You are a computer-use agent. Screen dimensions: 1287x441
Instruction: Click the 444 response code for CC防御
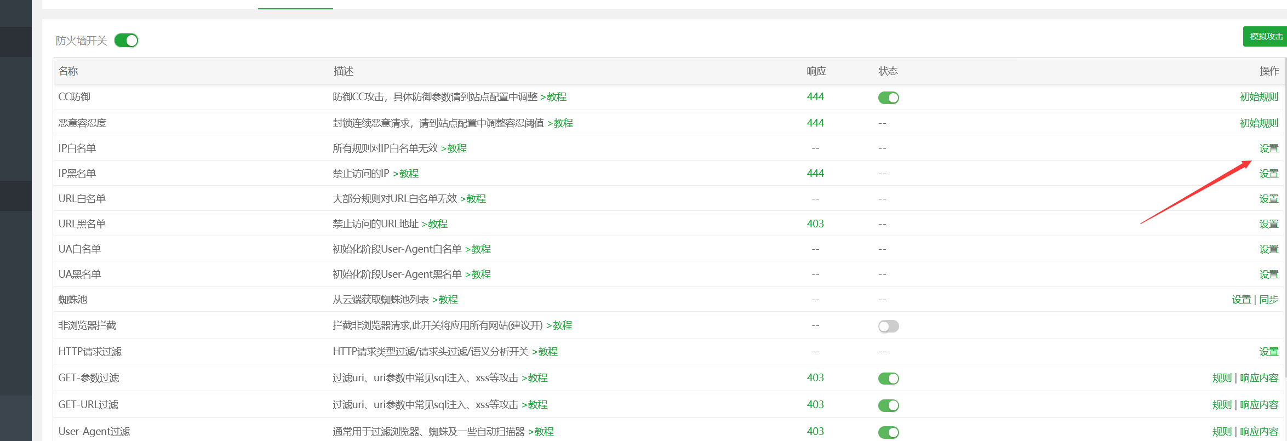click(x=815, y=97)
